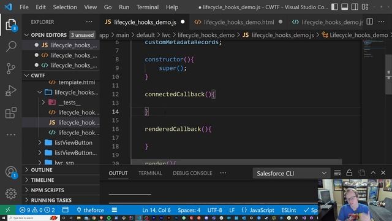The height and width of the screenshot is (221, 392).
Task: Clear the output panel
Action: [337, 173]
